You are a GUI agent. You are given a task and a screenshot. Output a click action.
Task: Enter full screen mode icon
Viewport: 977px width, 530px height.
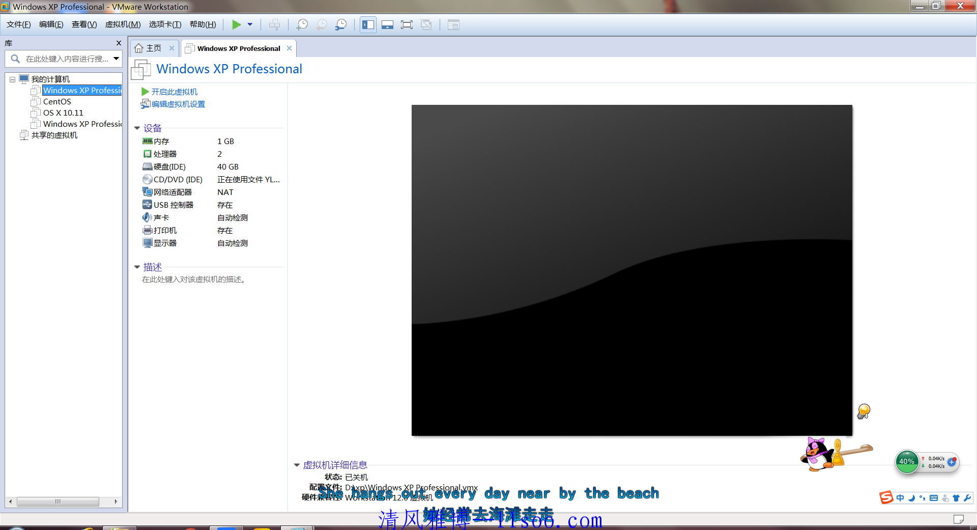(407, 24)
